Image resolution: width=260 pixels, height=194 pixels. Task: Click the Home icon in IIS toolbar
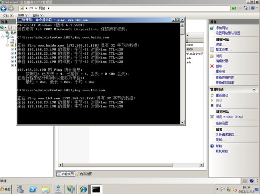pos(246,8)
